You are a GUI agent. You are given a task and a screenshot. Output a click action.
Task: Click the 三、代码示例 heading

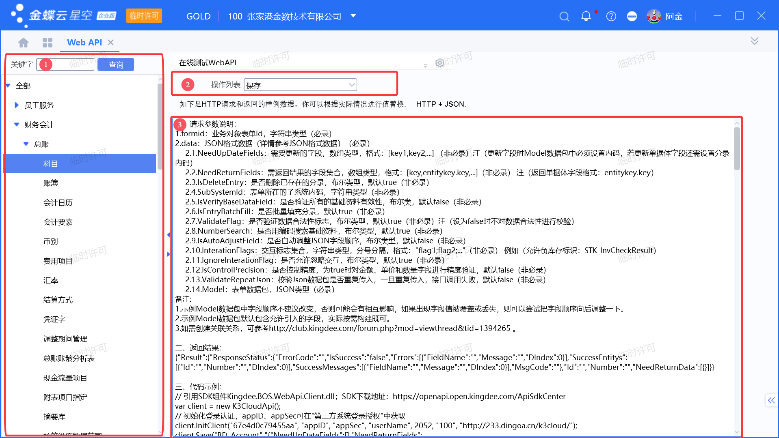[199, 386]
